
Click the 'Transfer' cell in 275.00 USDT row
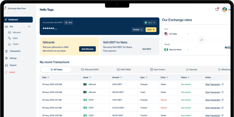[x=144, y=108]
